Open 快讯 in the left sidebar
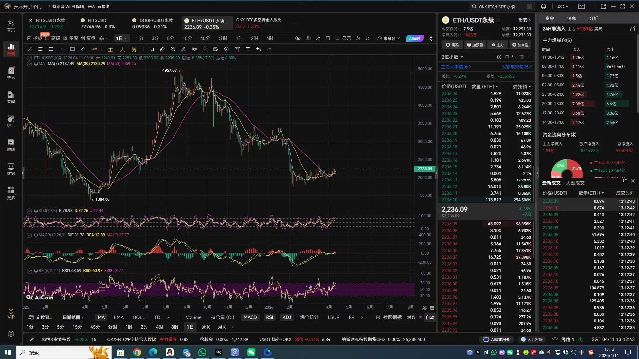This screenshot has width=639, height=359. click(11, 73)
